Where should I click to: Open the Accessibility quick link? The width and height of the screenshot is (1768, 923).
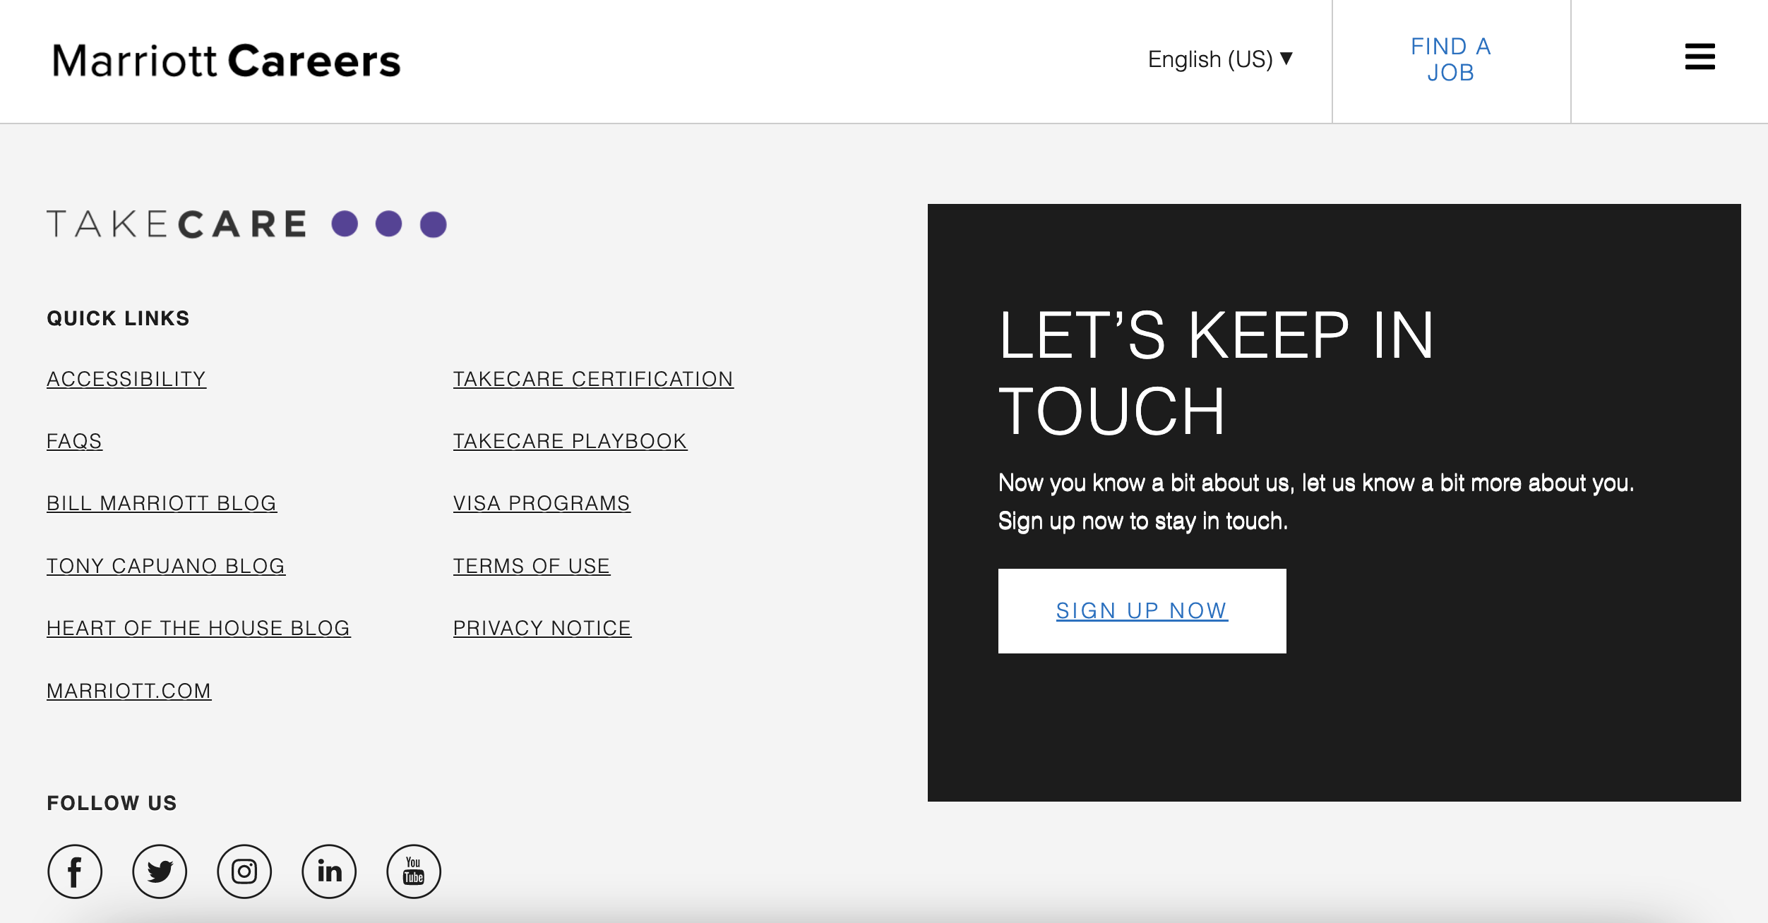(126, 379)
